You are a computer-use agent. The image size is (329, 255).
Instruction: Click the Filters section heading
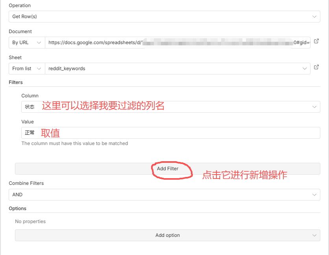coord(16,82)
